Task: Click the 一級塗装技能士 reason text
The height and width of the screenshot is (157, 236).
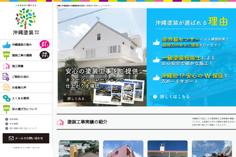Action: tap(188, 61)
